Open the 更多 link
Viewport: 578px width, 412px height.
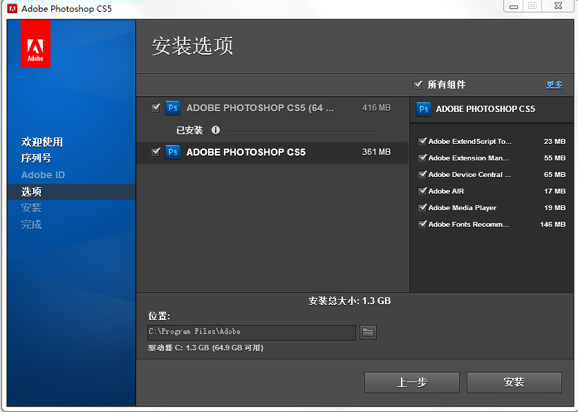pyautogui.click(x=554, y=85)
